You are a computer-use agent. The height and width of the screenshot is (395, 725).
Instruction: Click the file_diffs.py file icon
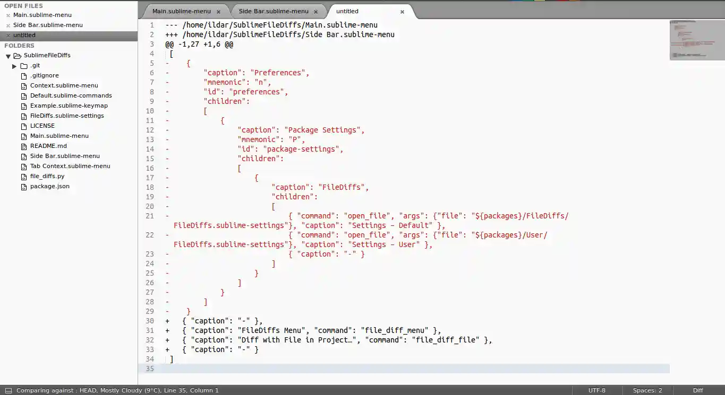click(24, 177)
